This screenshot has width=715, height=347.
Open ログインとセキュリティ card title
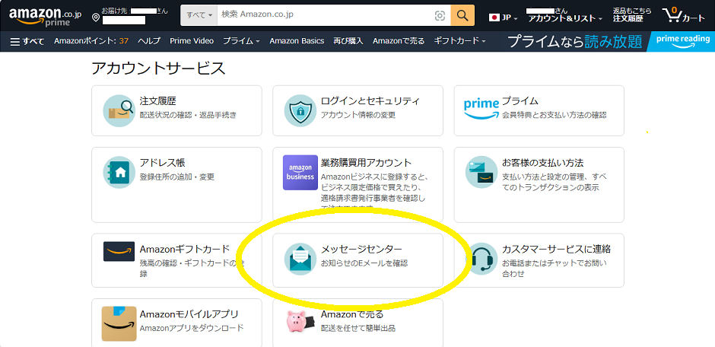(370, 100)
